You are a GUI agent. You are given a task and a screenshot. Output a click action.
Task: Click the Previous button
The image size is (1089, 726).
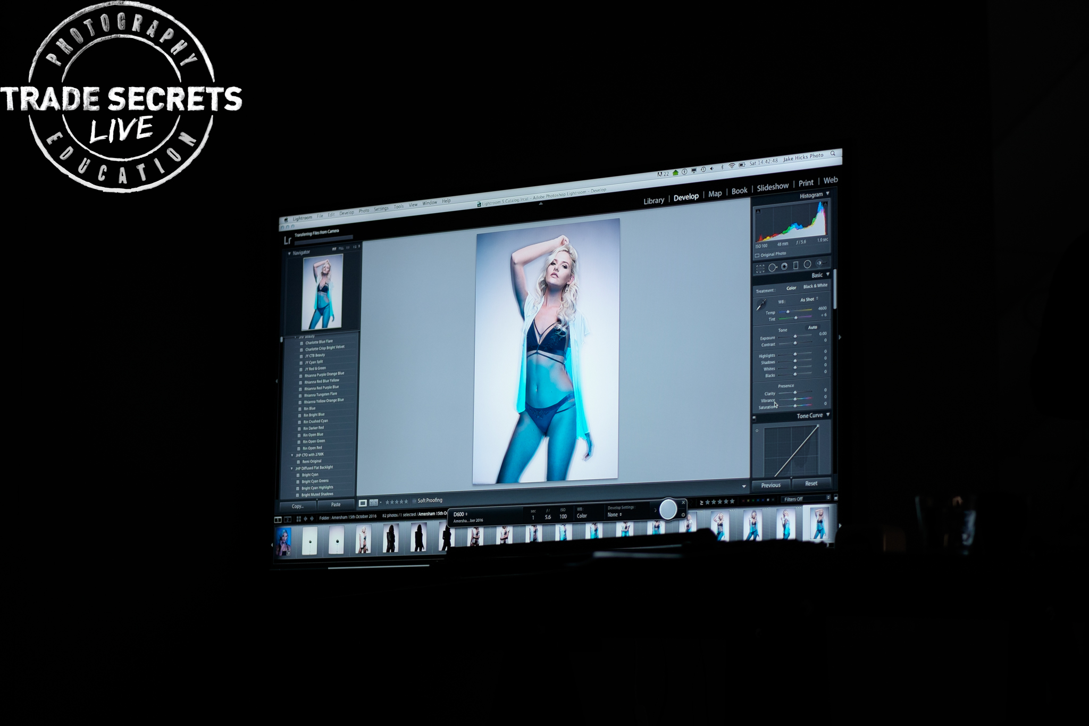[x=771, y=485]
